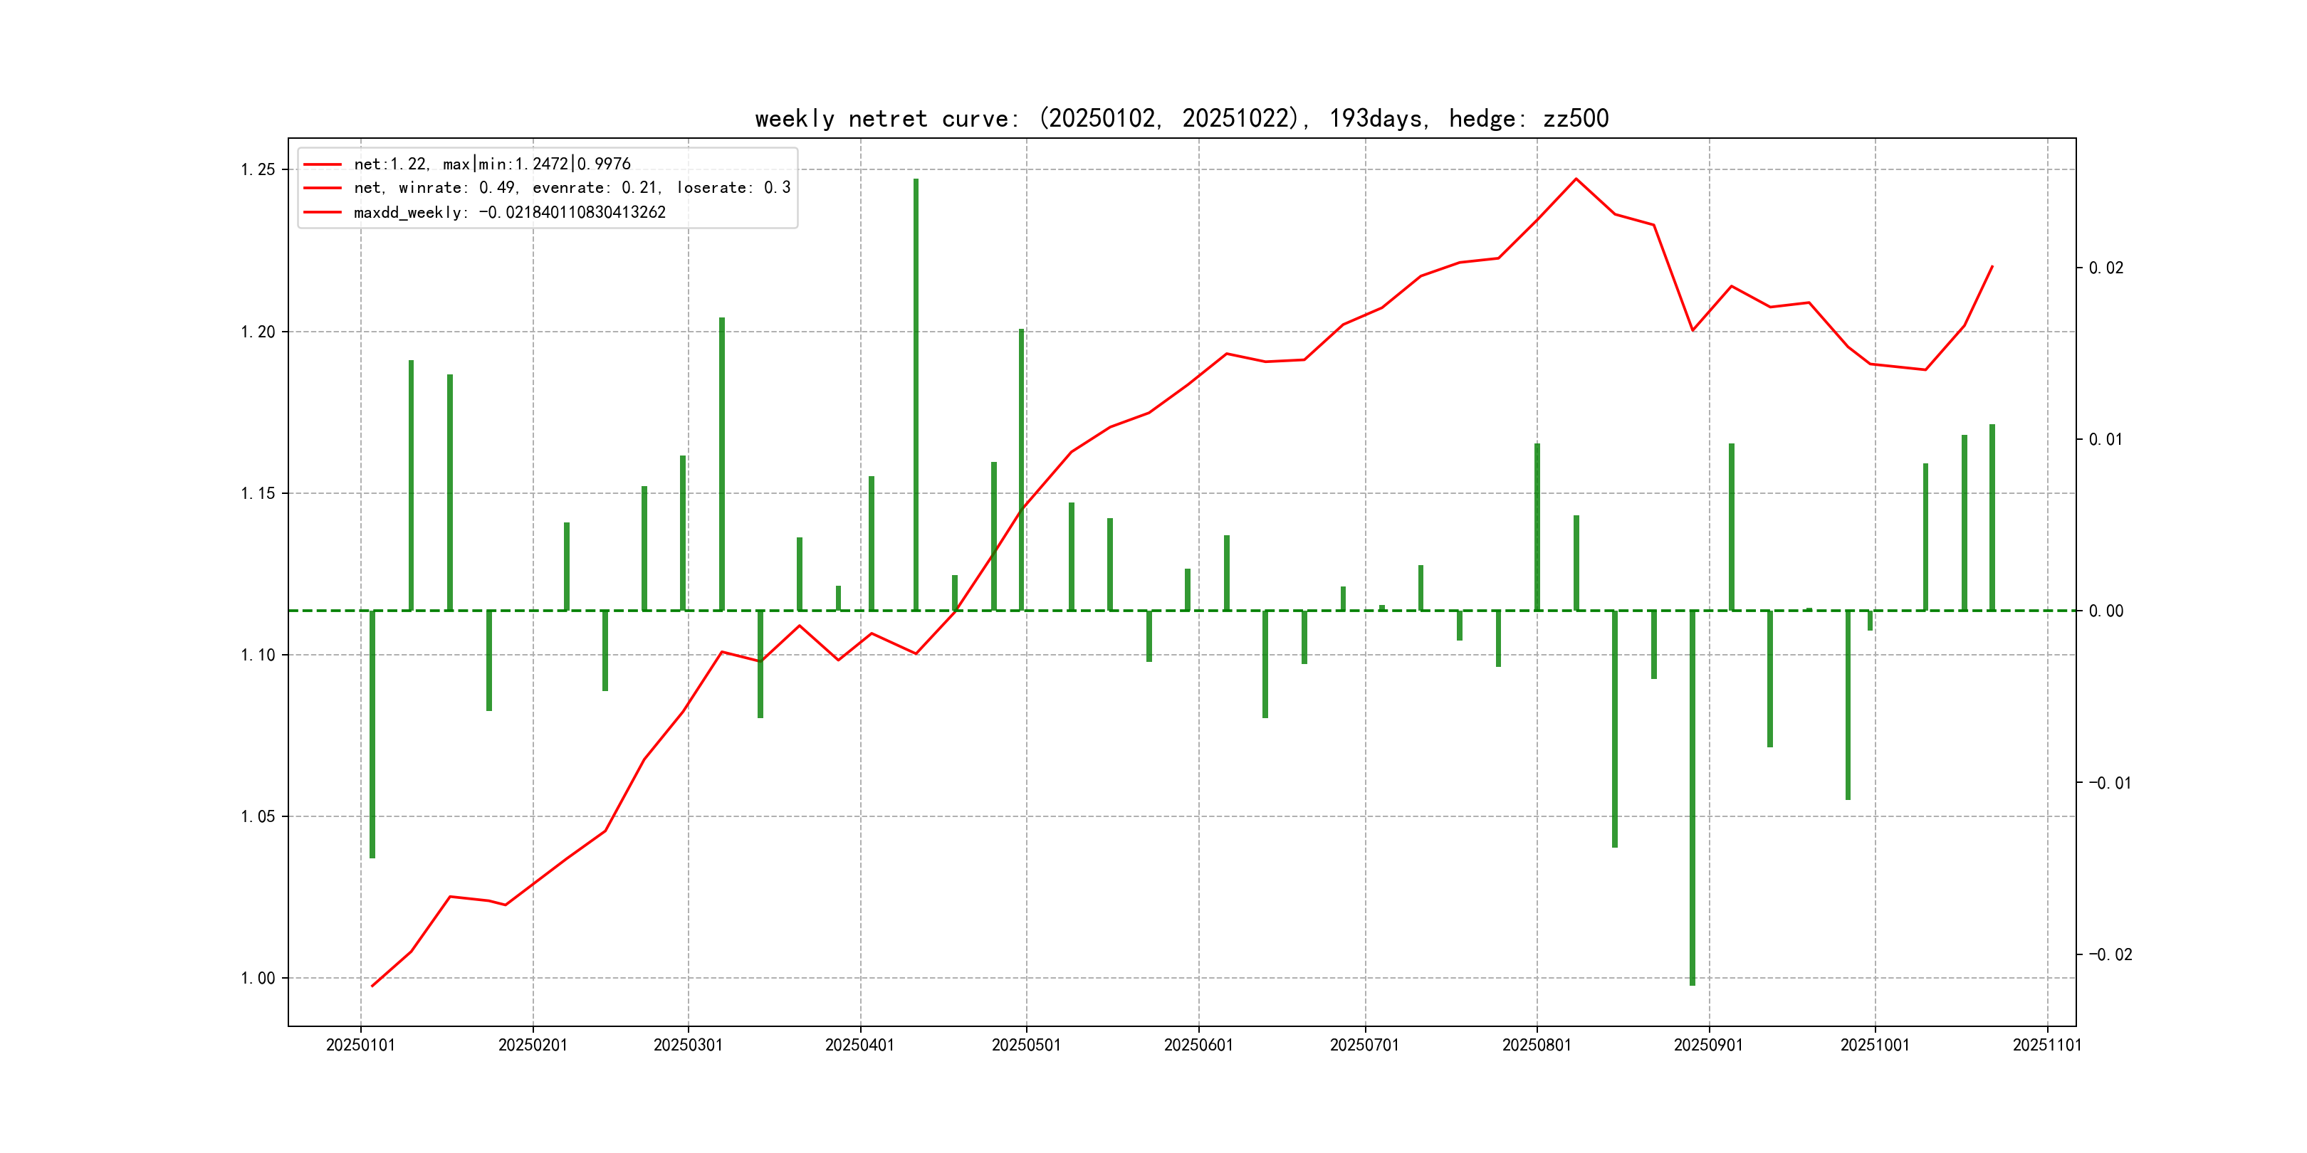The image size is (2307, 1153).
Task: Click x-axis label 20251101
Action: [x=2046, y=1045]
